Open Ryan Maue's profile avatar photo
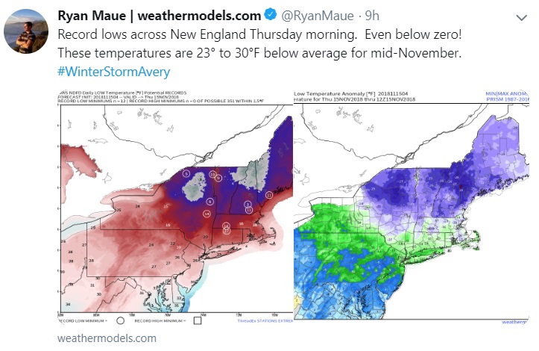This screenshot has height=351, width=539. (26, 31)
